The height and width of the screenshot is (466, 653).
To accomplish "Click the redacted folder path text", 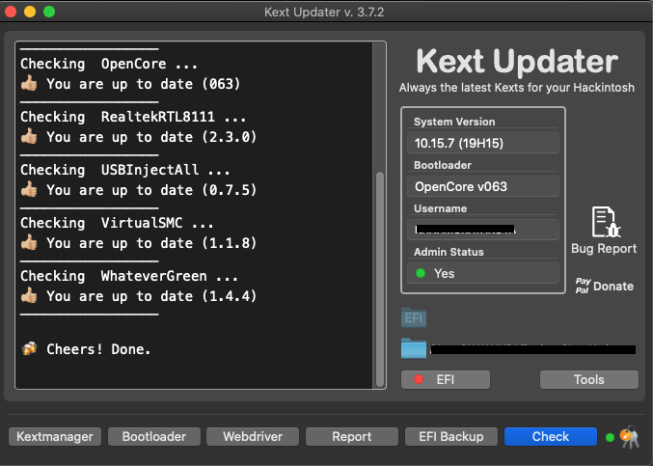I will tap(533, 349).
